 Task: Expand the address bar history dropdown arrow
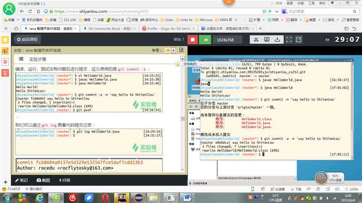277,11
